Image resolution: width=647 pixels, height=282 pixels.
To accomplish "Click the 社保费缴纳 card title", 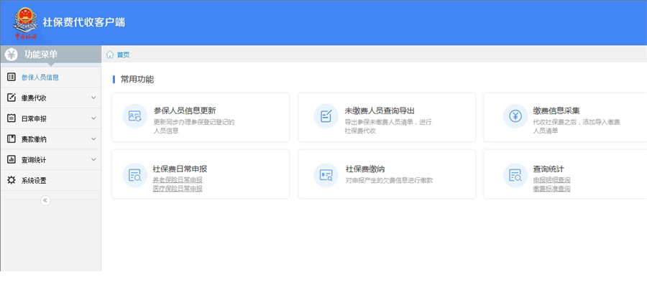I will 365,169.
